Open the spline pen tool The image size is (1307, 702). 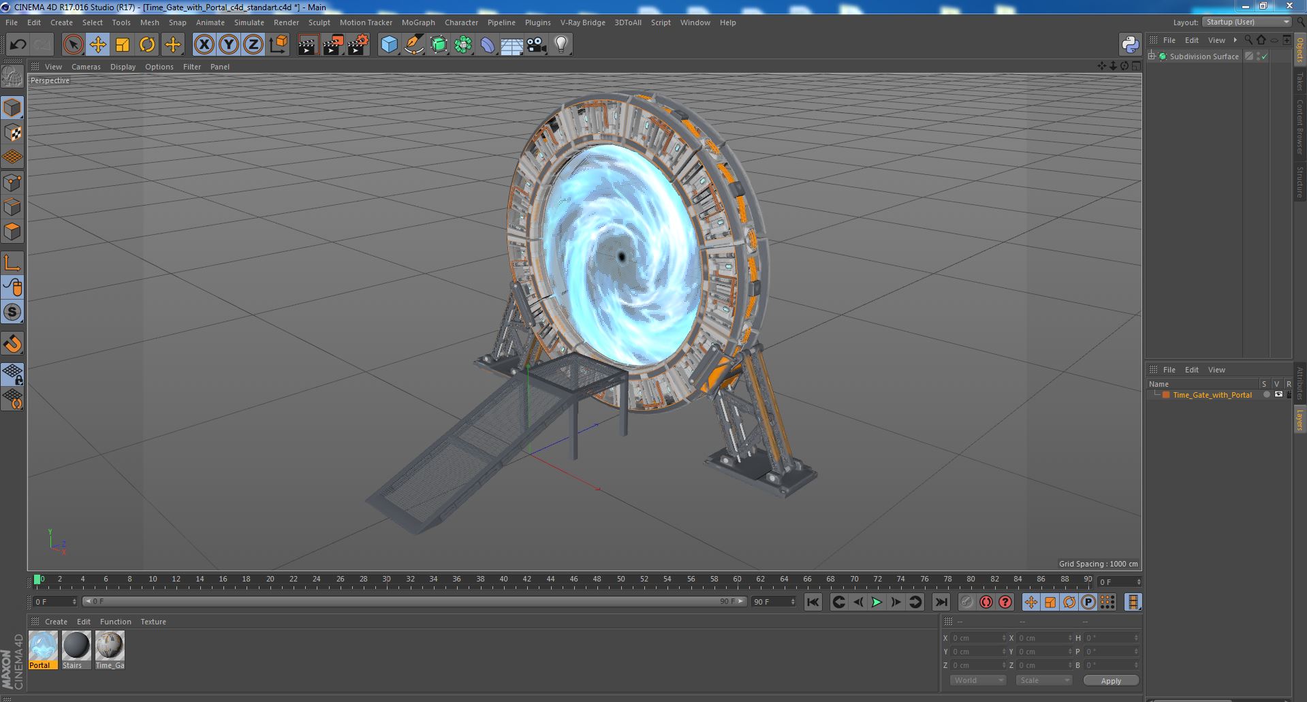[x=413, y=45]
